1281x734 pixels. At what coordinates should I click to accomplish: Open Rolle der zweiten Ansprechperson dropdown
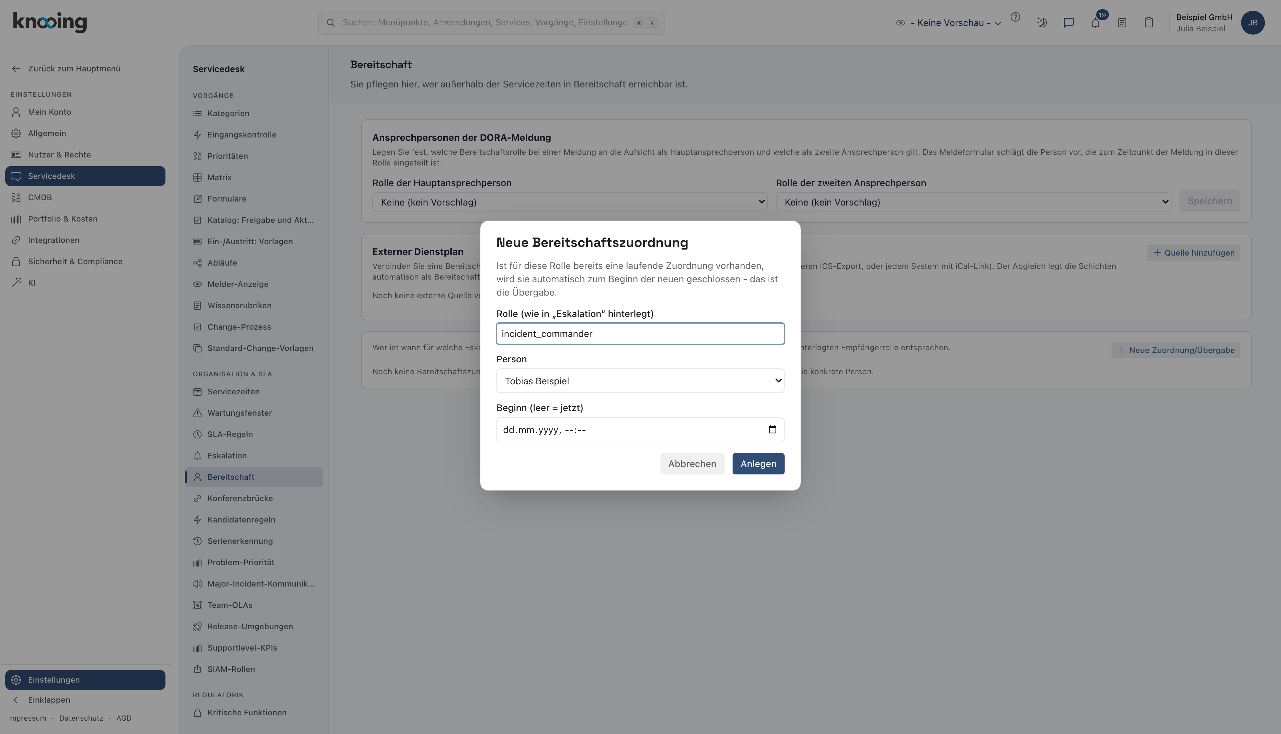[x=973, y=202]
